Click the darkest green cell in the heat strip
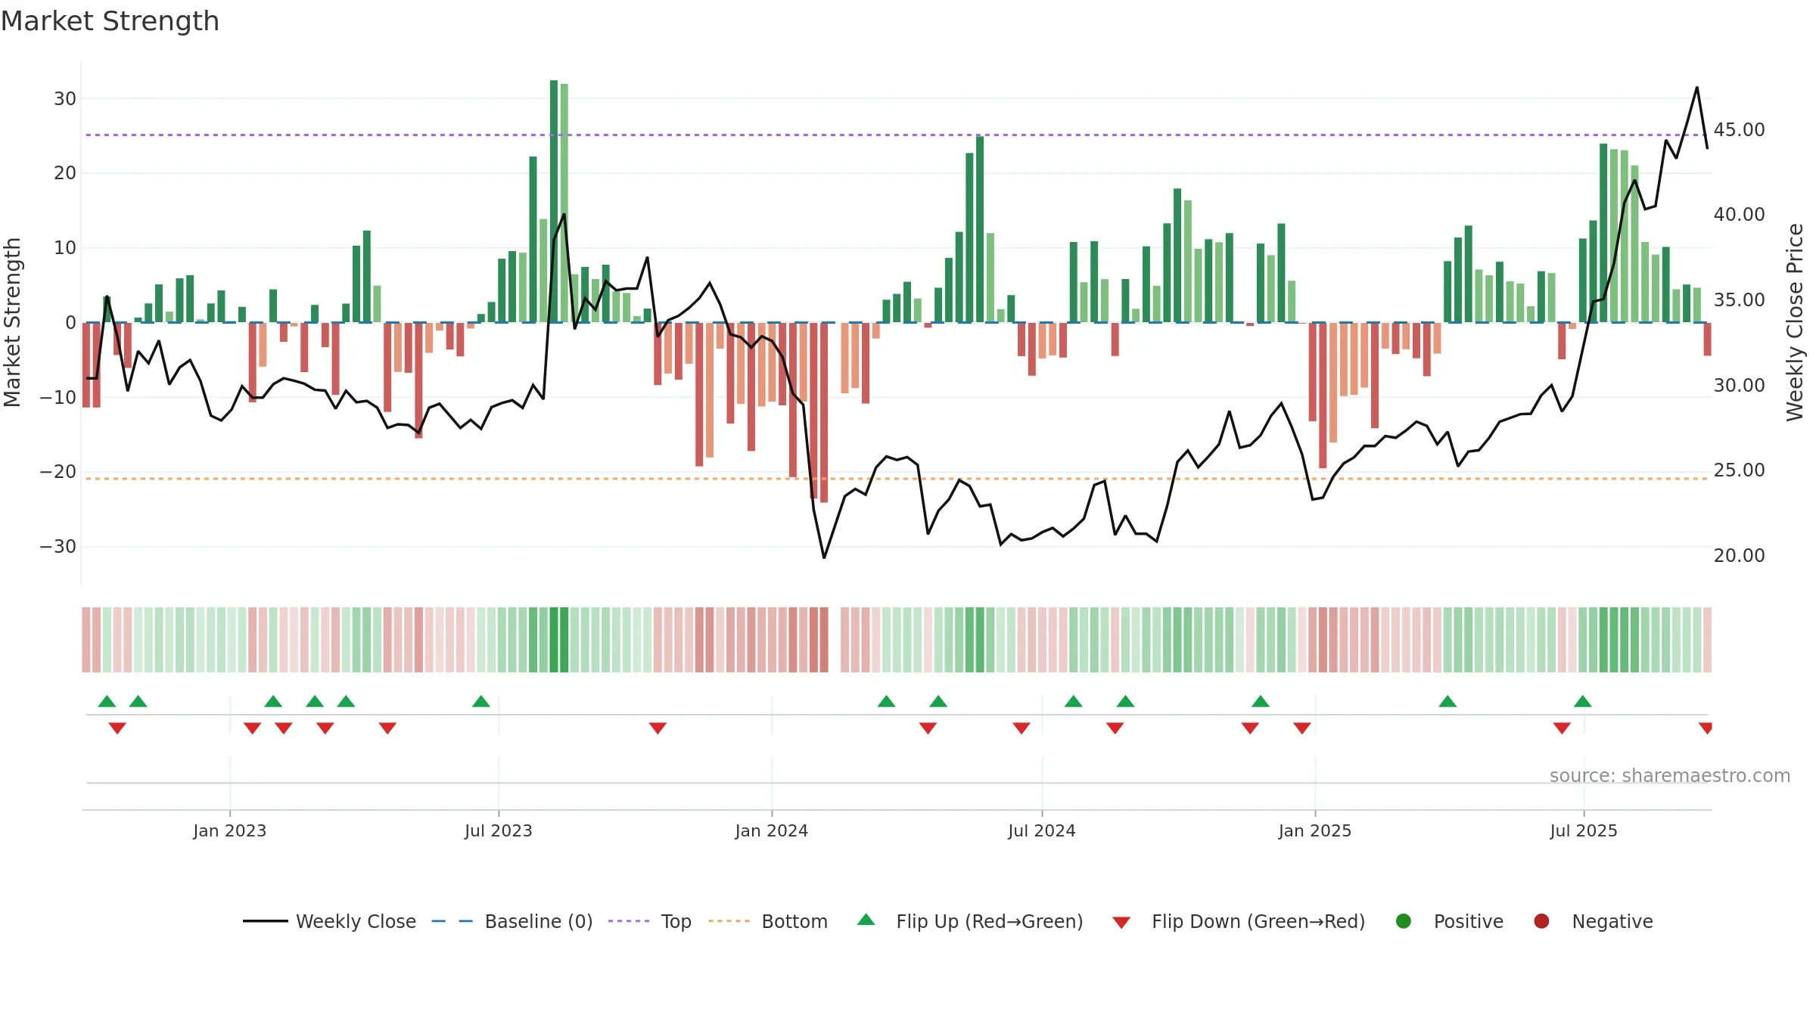 point(554,640)
